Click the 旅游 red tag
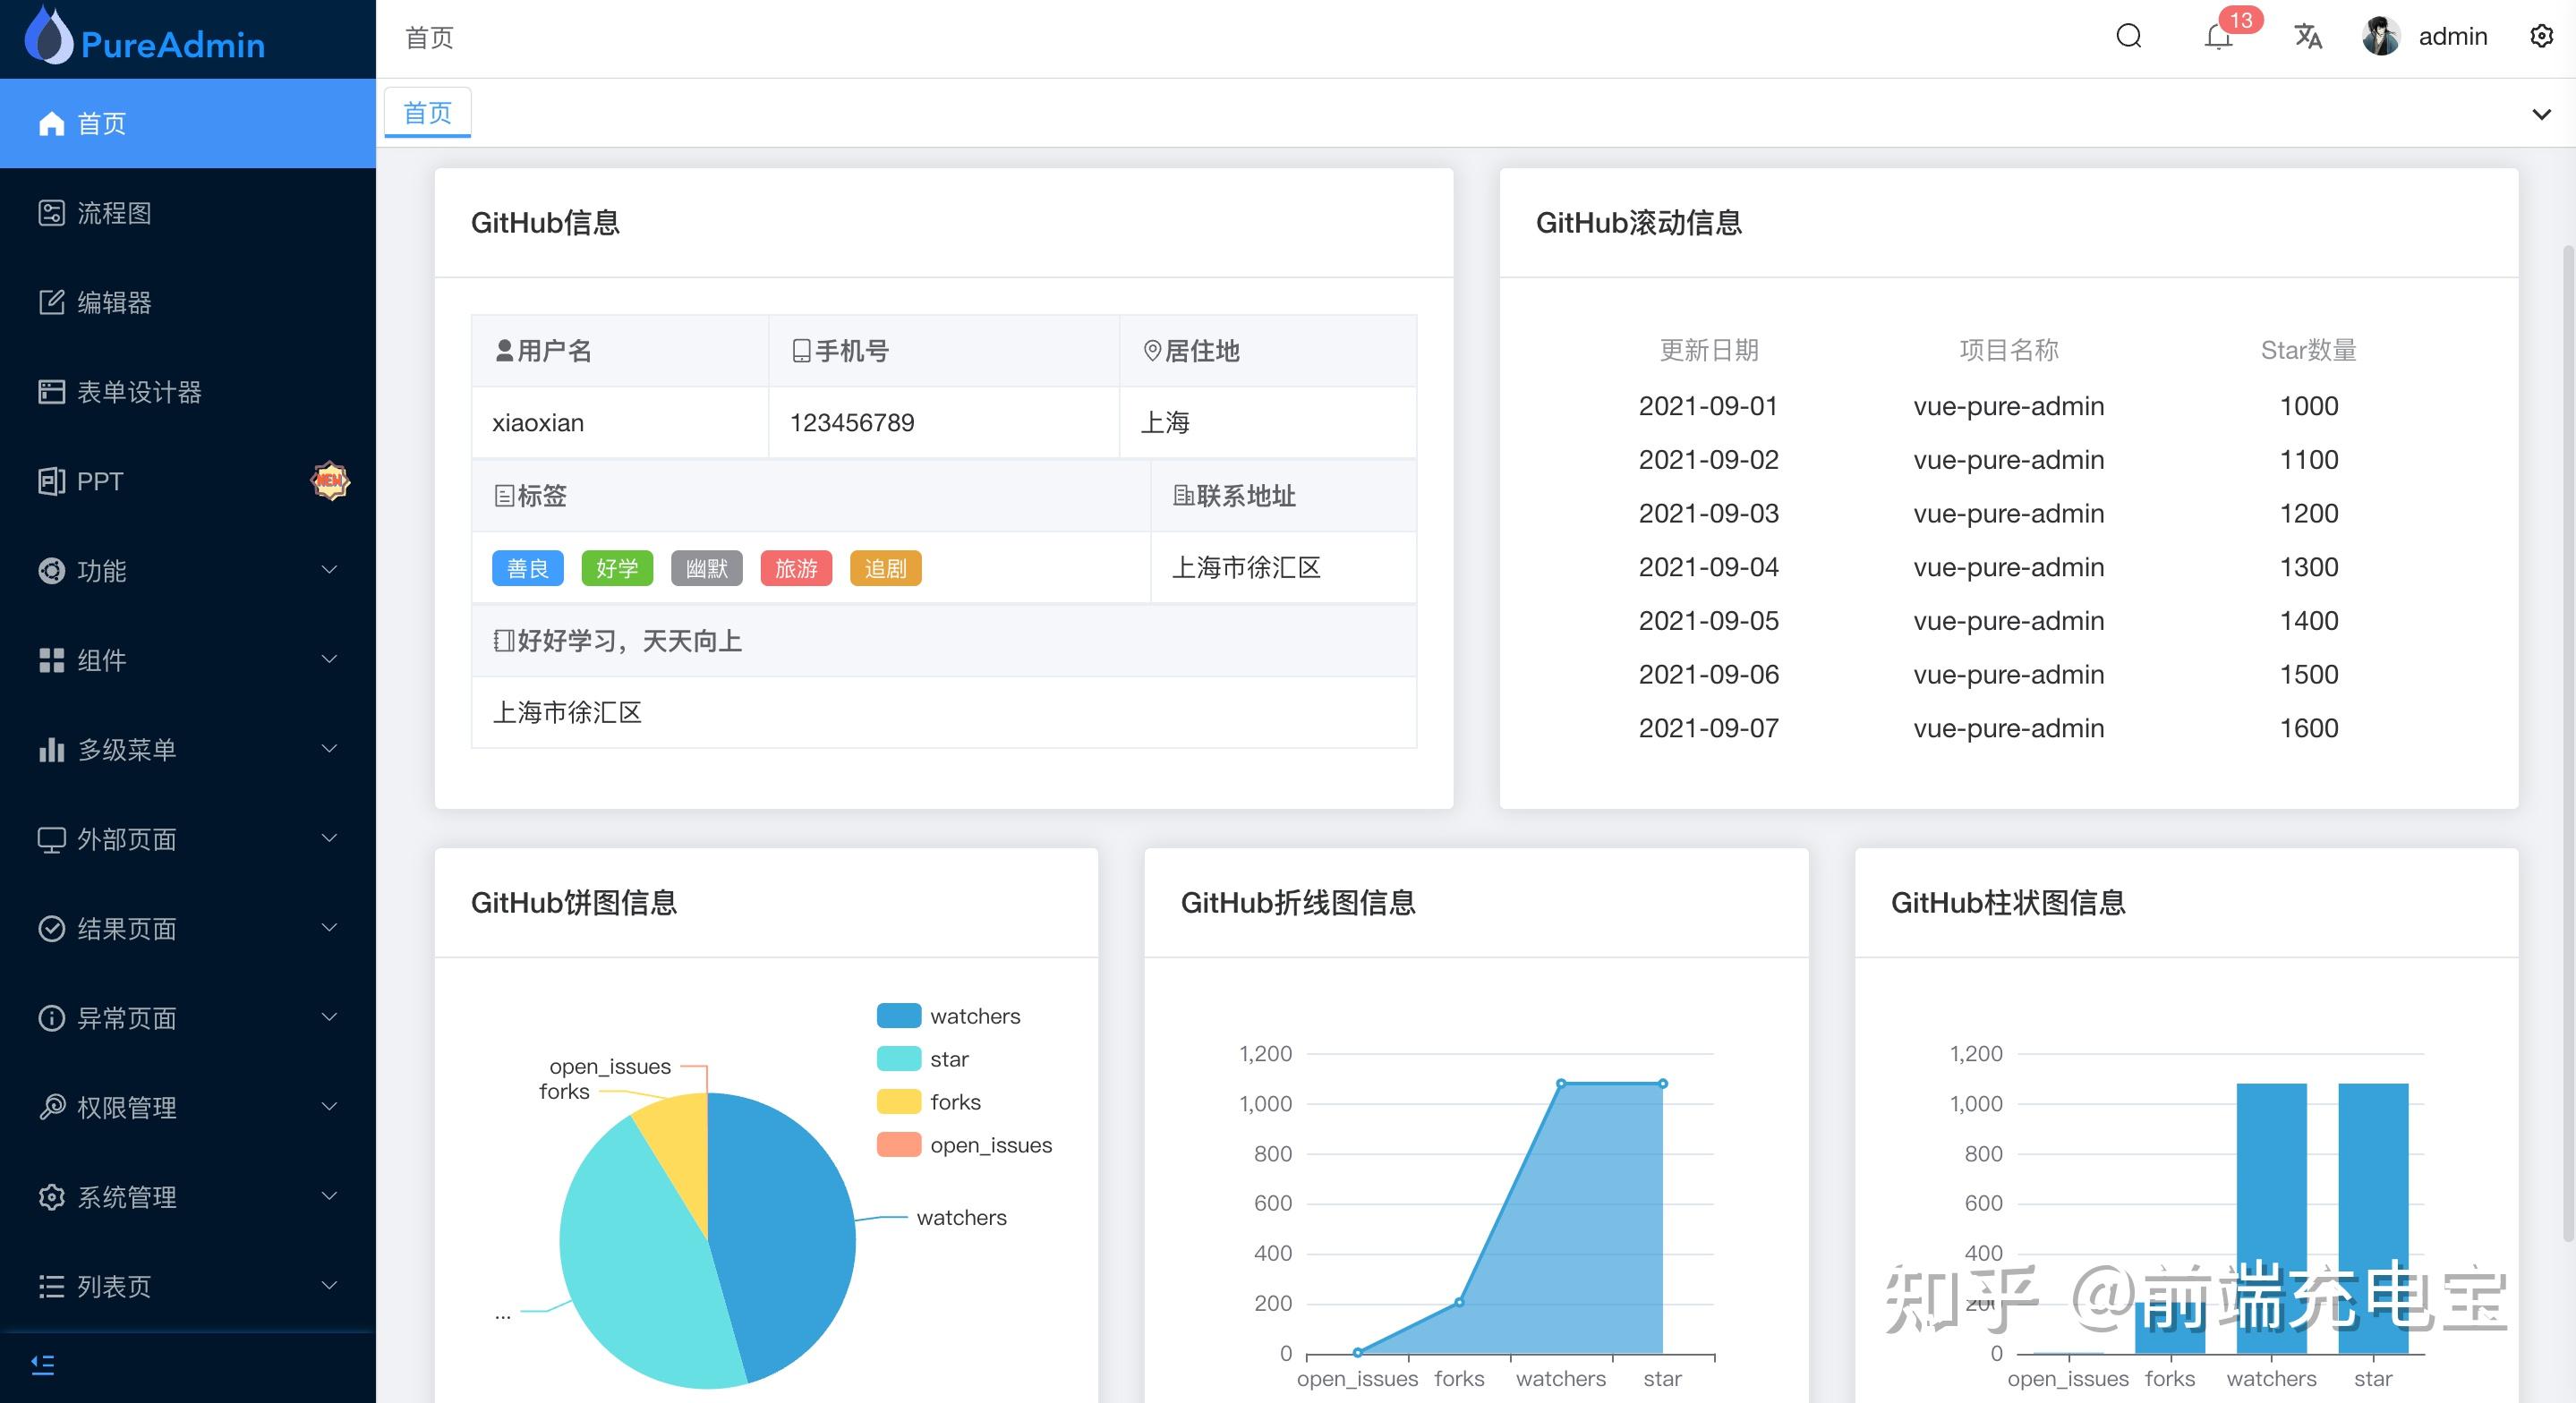The width and height of the screenshot is (2576, 1403). point(796,568)
